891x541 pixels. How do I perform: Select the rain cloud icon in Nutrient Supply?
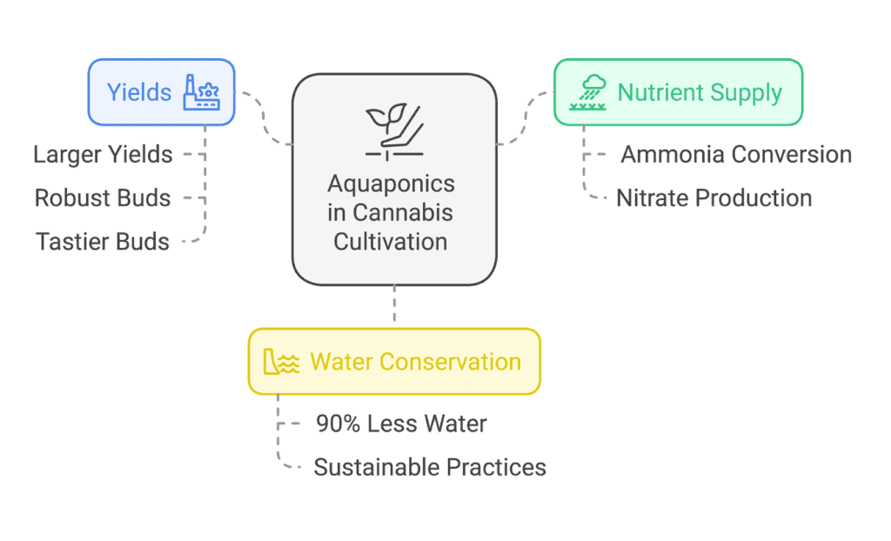coord(587,92)
